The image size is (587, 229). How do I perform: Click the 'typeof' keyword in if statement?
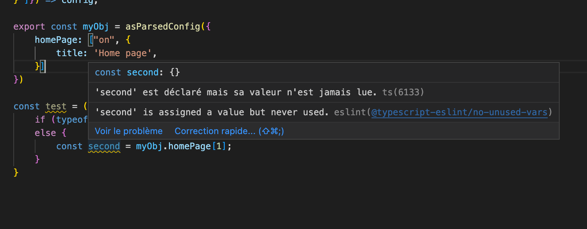pos(72,120)
